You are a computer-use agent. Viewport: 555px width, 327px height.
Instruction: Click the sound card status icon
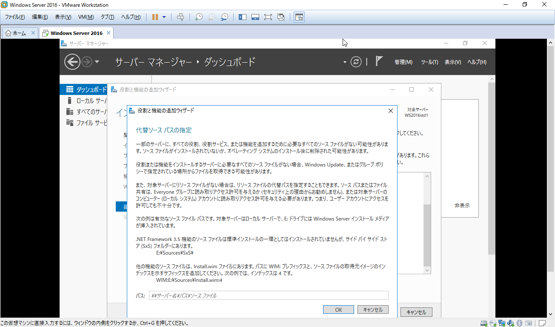tap(511, 323)
